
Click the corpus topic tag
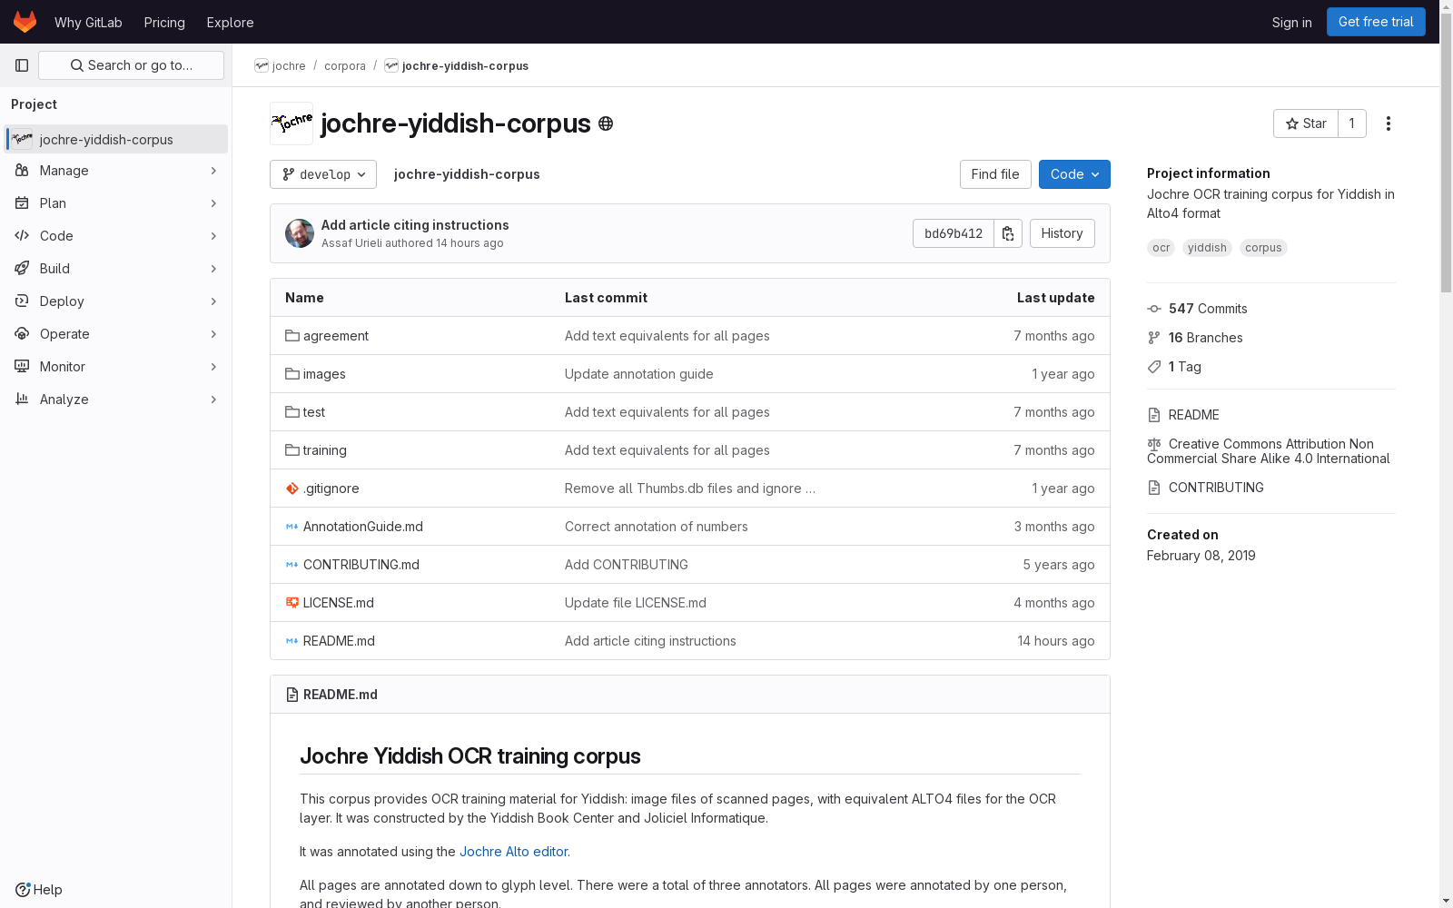[x=1263, y=248]
